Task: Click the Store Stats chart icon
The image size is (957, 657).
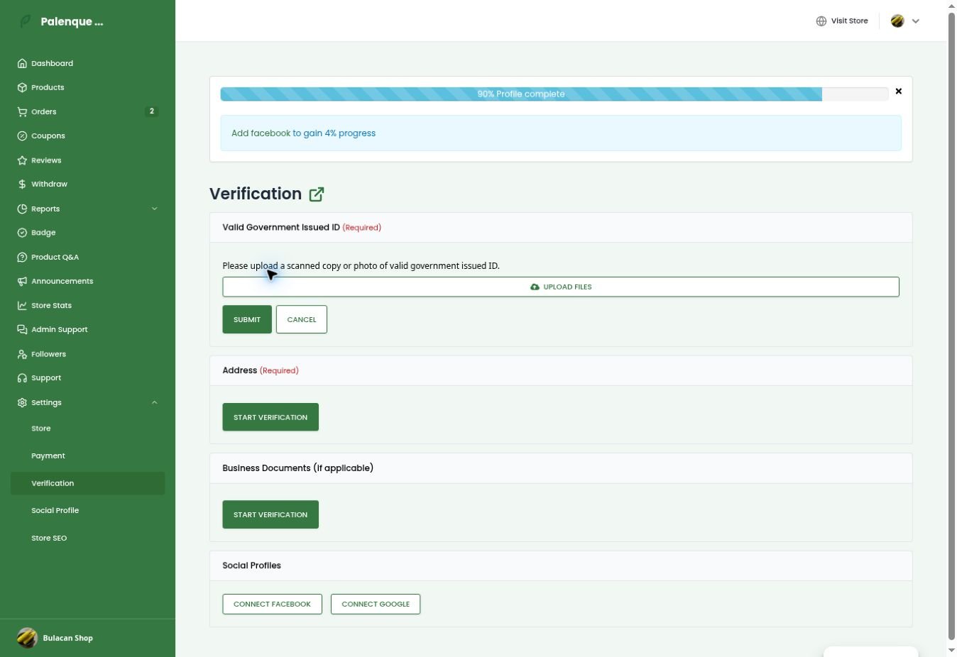Action: click(22, 306)
